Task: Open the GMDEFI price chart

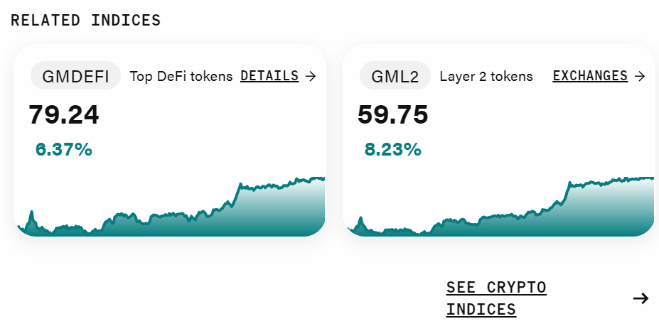Action: click(170, 206)
